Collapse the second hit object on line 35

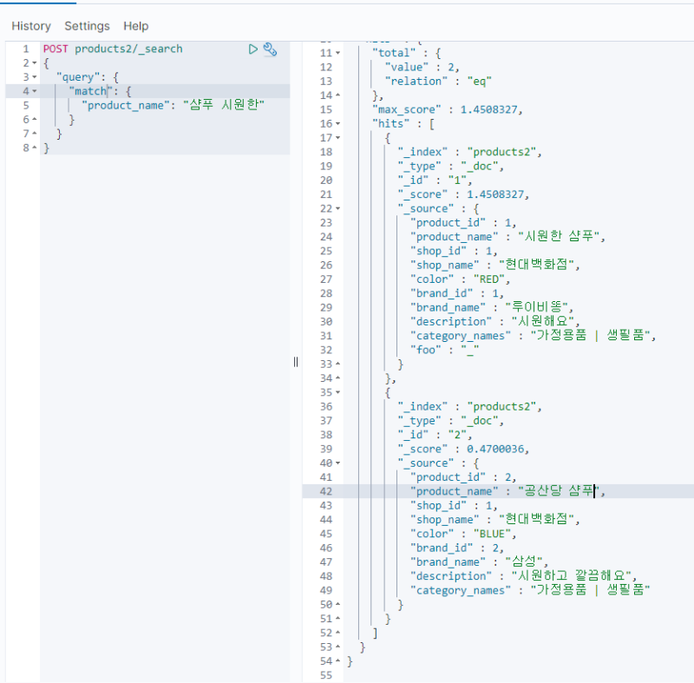337,392
